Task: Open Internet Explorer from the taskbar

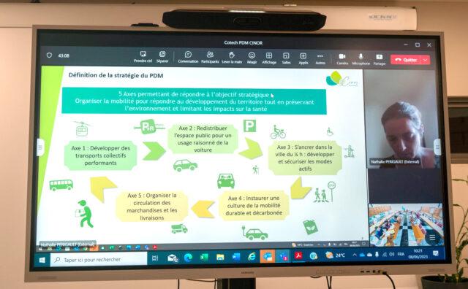Action: pos(252,257)
